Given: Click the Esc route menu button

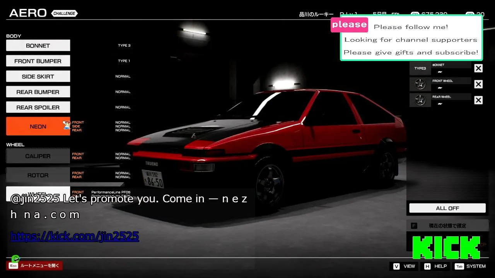Looking at the screenshot, I should pyautogui.click(x=34, y=266).
